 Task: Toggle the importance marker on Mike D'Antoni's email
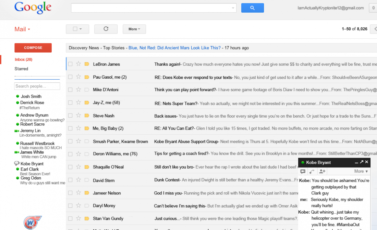point(86,90)
